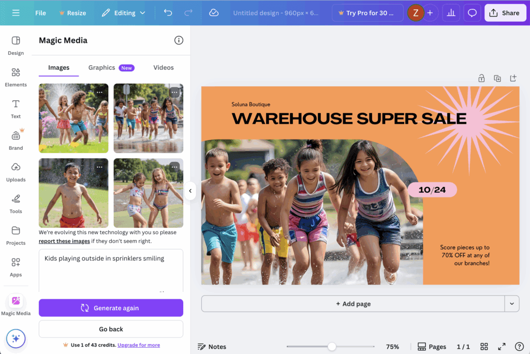The width and height of the screenshot is (530, 354).
Task: Click the Generate again button
Action: pyautogui.click(x=111, y=308)
